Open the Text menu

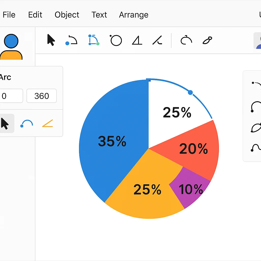(x=99, y=15)
